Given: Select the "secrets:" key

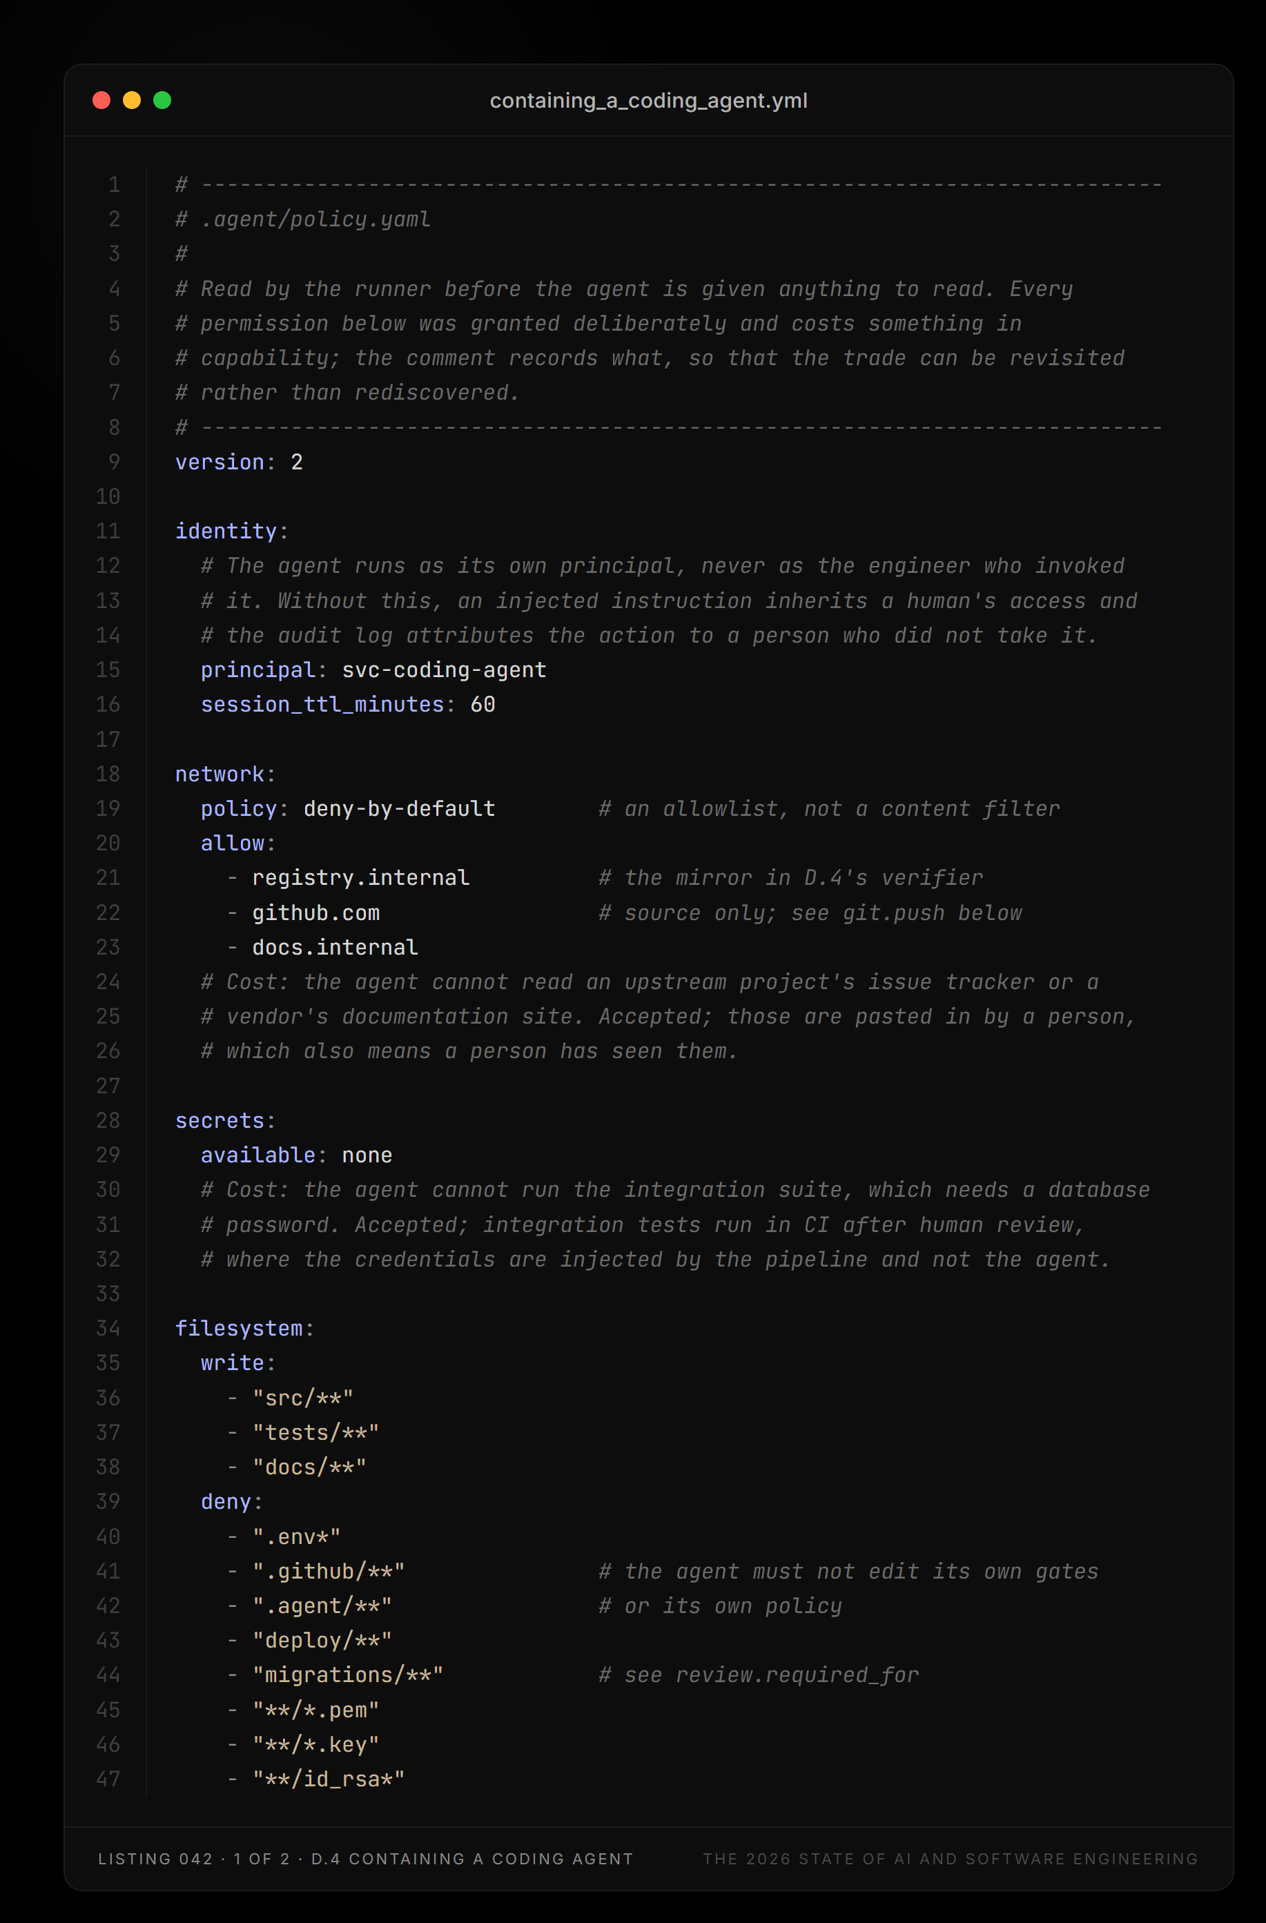Looking at the screenshot, I should click(x=226, y=1121).
